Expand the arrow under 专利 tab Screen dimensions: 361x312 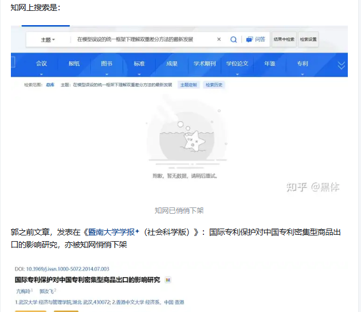(x=303, y=74)
